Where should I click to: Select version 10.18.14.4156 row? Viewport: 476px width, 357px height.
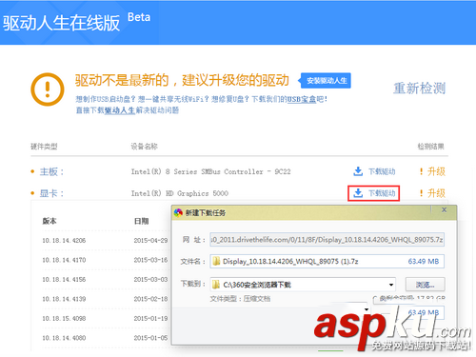point(64,280)
